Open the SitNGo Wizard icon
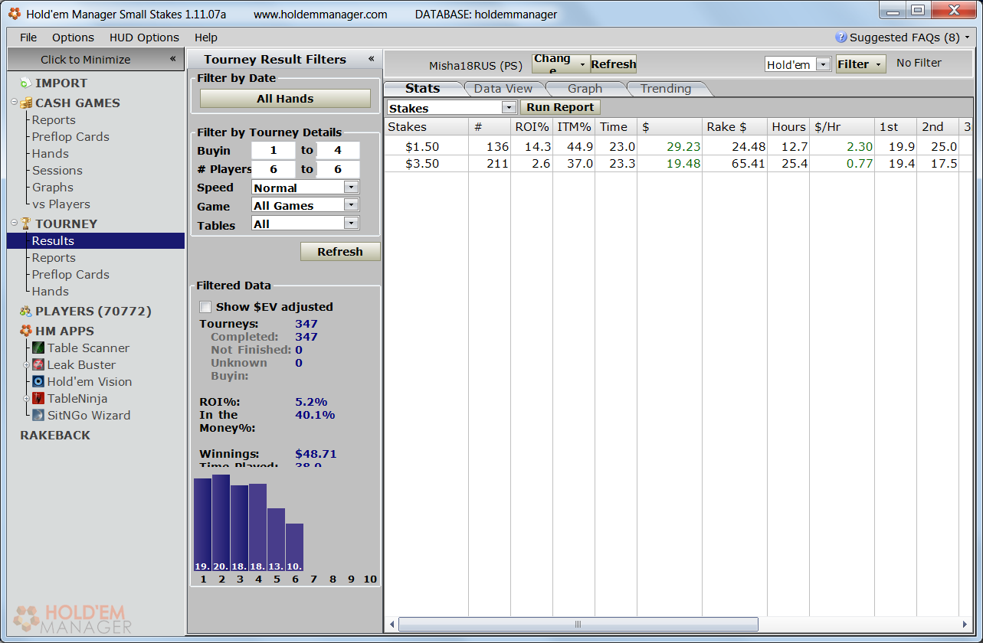983x643 pixels. tap(38, 416)
